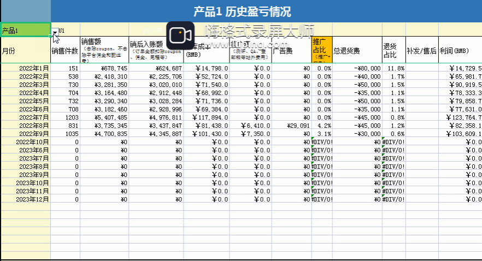482x261 pixels.
Task: Select the 利润(RMB) column header
Action: coord(460,50)
